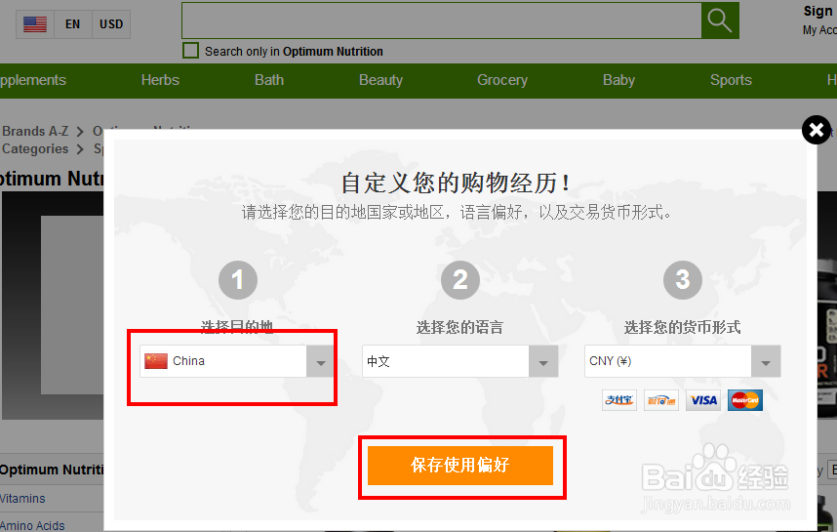Click the USD currency selector
The width and height of the screenshot is (837, 532).
click(111, 24)
